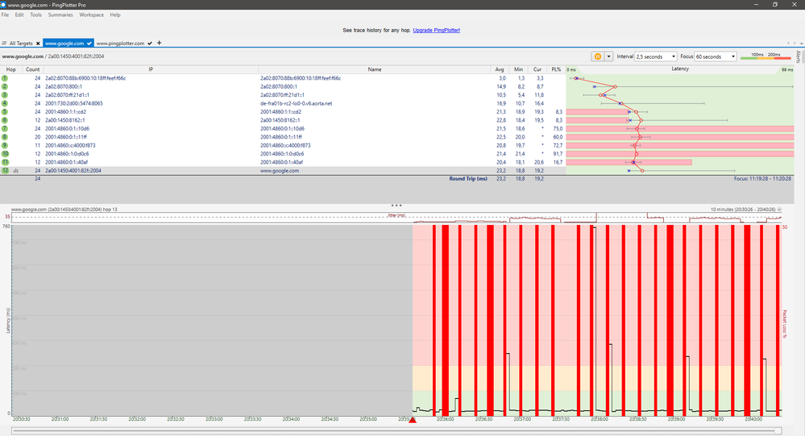The width and height of the screenshot is (805, 436).
Task: Click the Upgrade PingPlotter link
Action: tap(437, 30)
